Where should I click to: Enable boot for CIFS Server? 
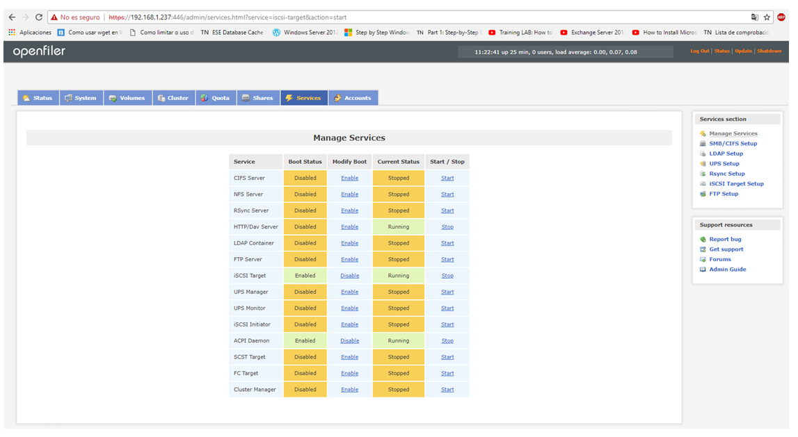350,178
